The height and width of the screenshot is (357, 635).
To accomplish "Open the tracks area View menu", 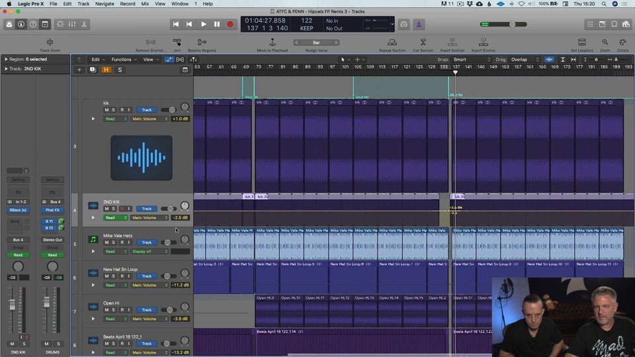I will click(x=151, y=59).
